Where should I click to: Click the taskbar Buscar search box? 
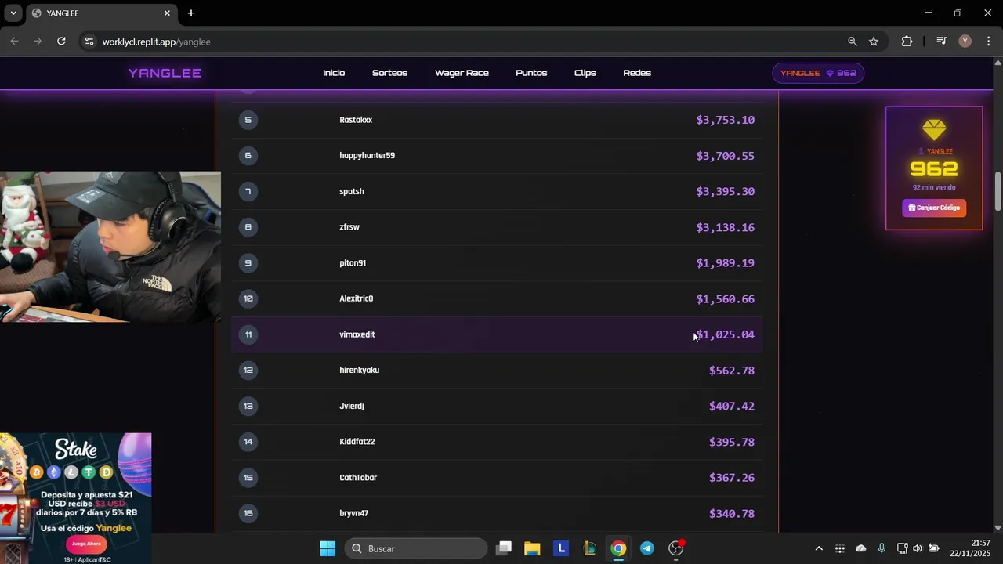(417, 548)
